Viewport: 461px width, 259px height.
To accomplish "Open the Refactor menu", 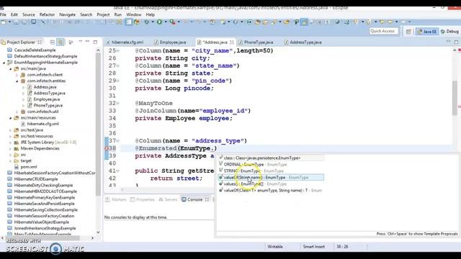I will point(47,14).
